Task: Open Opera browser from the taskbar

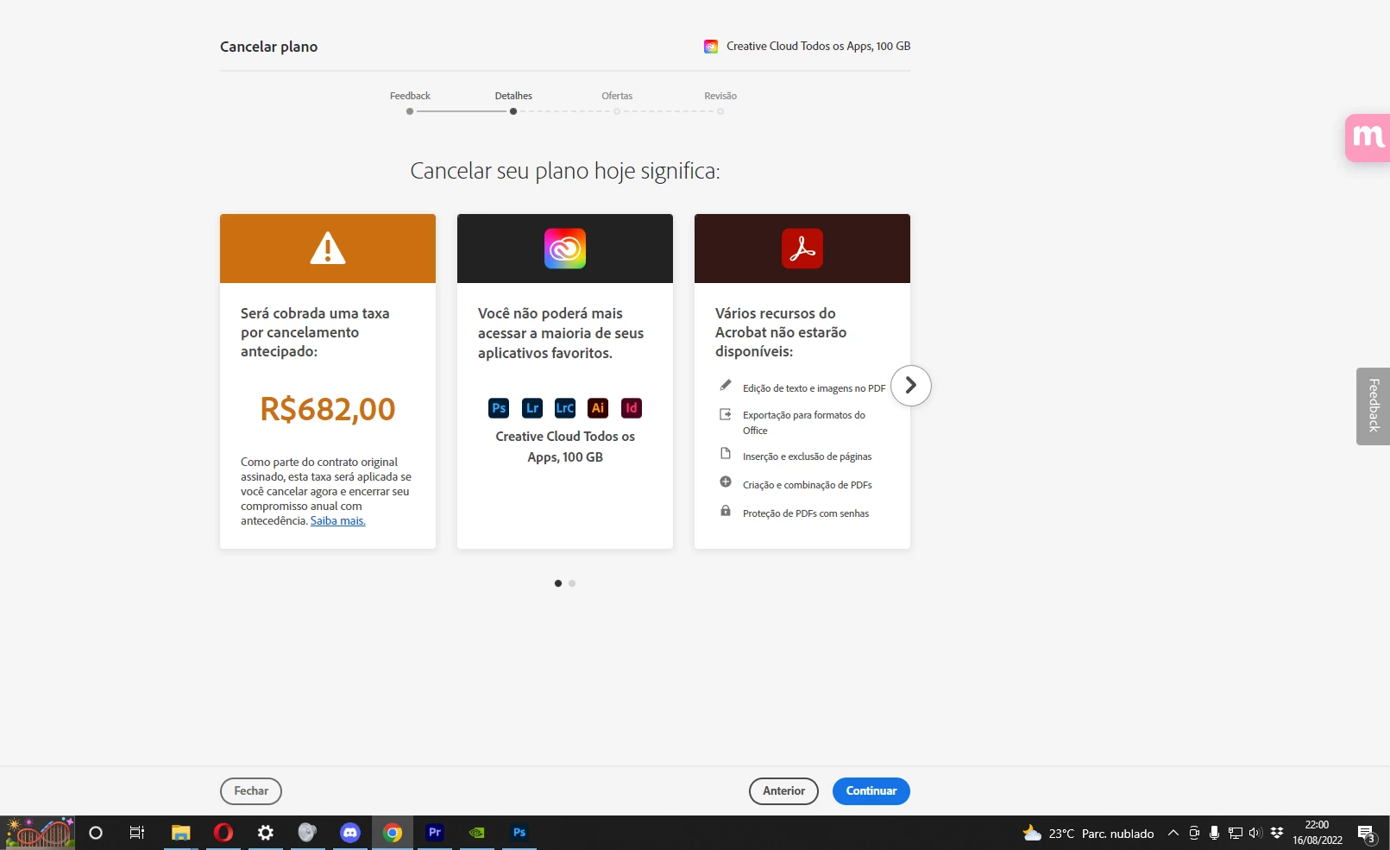Action: coord(223,833)
